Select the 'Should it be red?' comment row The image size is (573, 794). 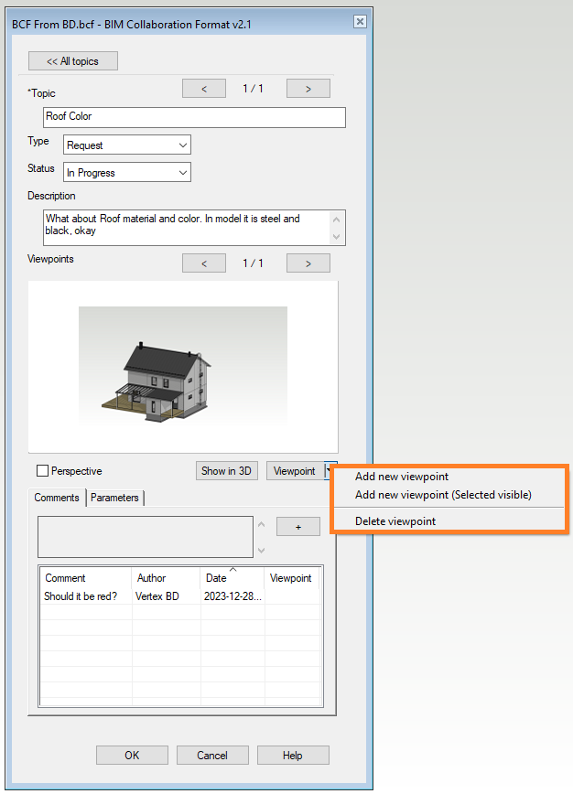(x=87, y=596)
